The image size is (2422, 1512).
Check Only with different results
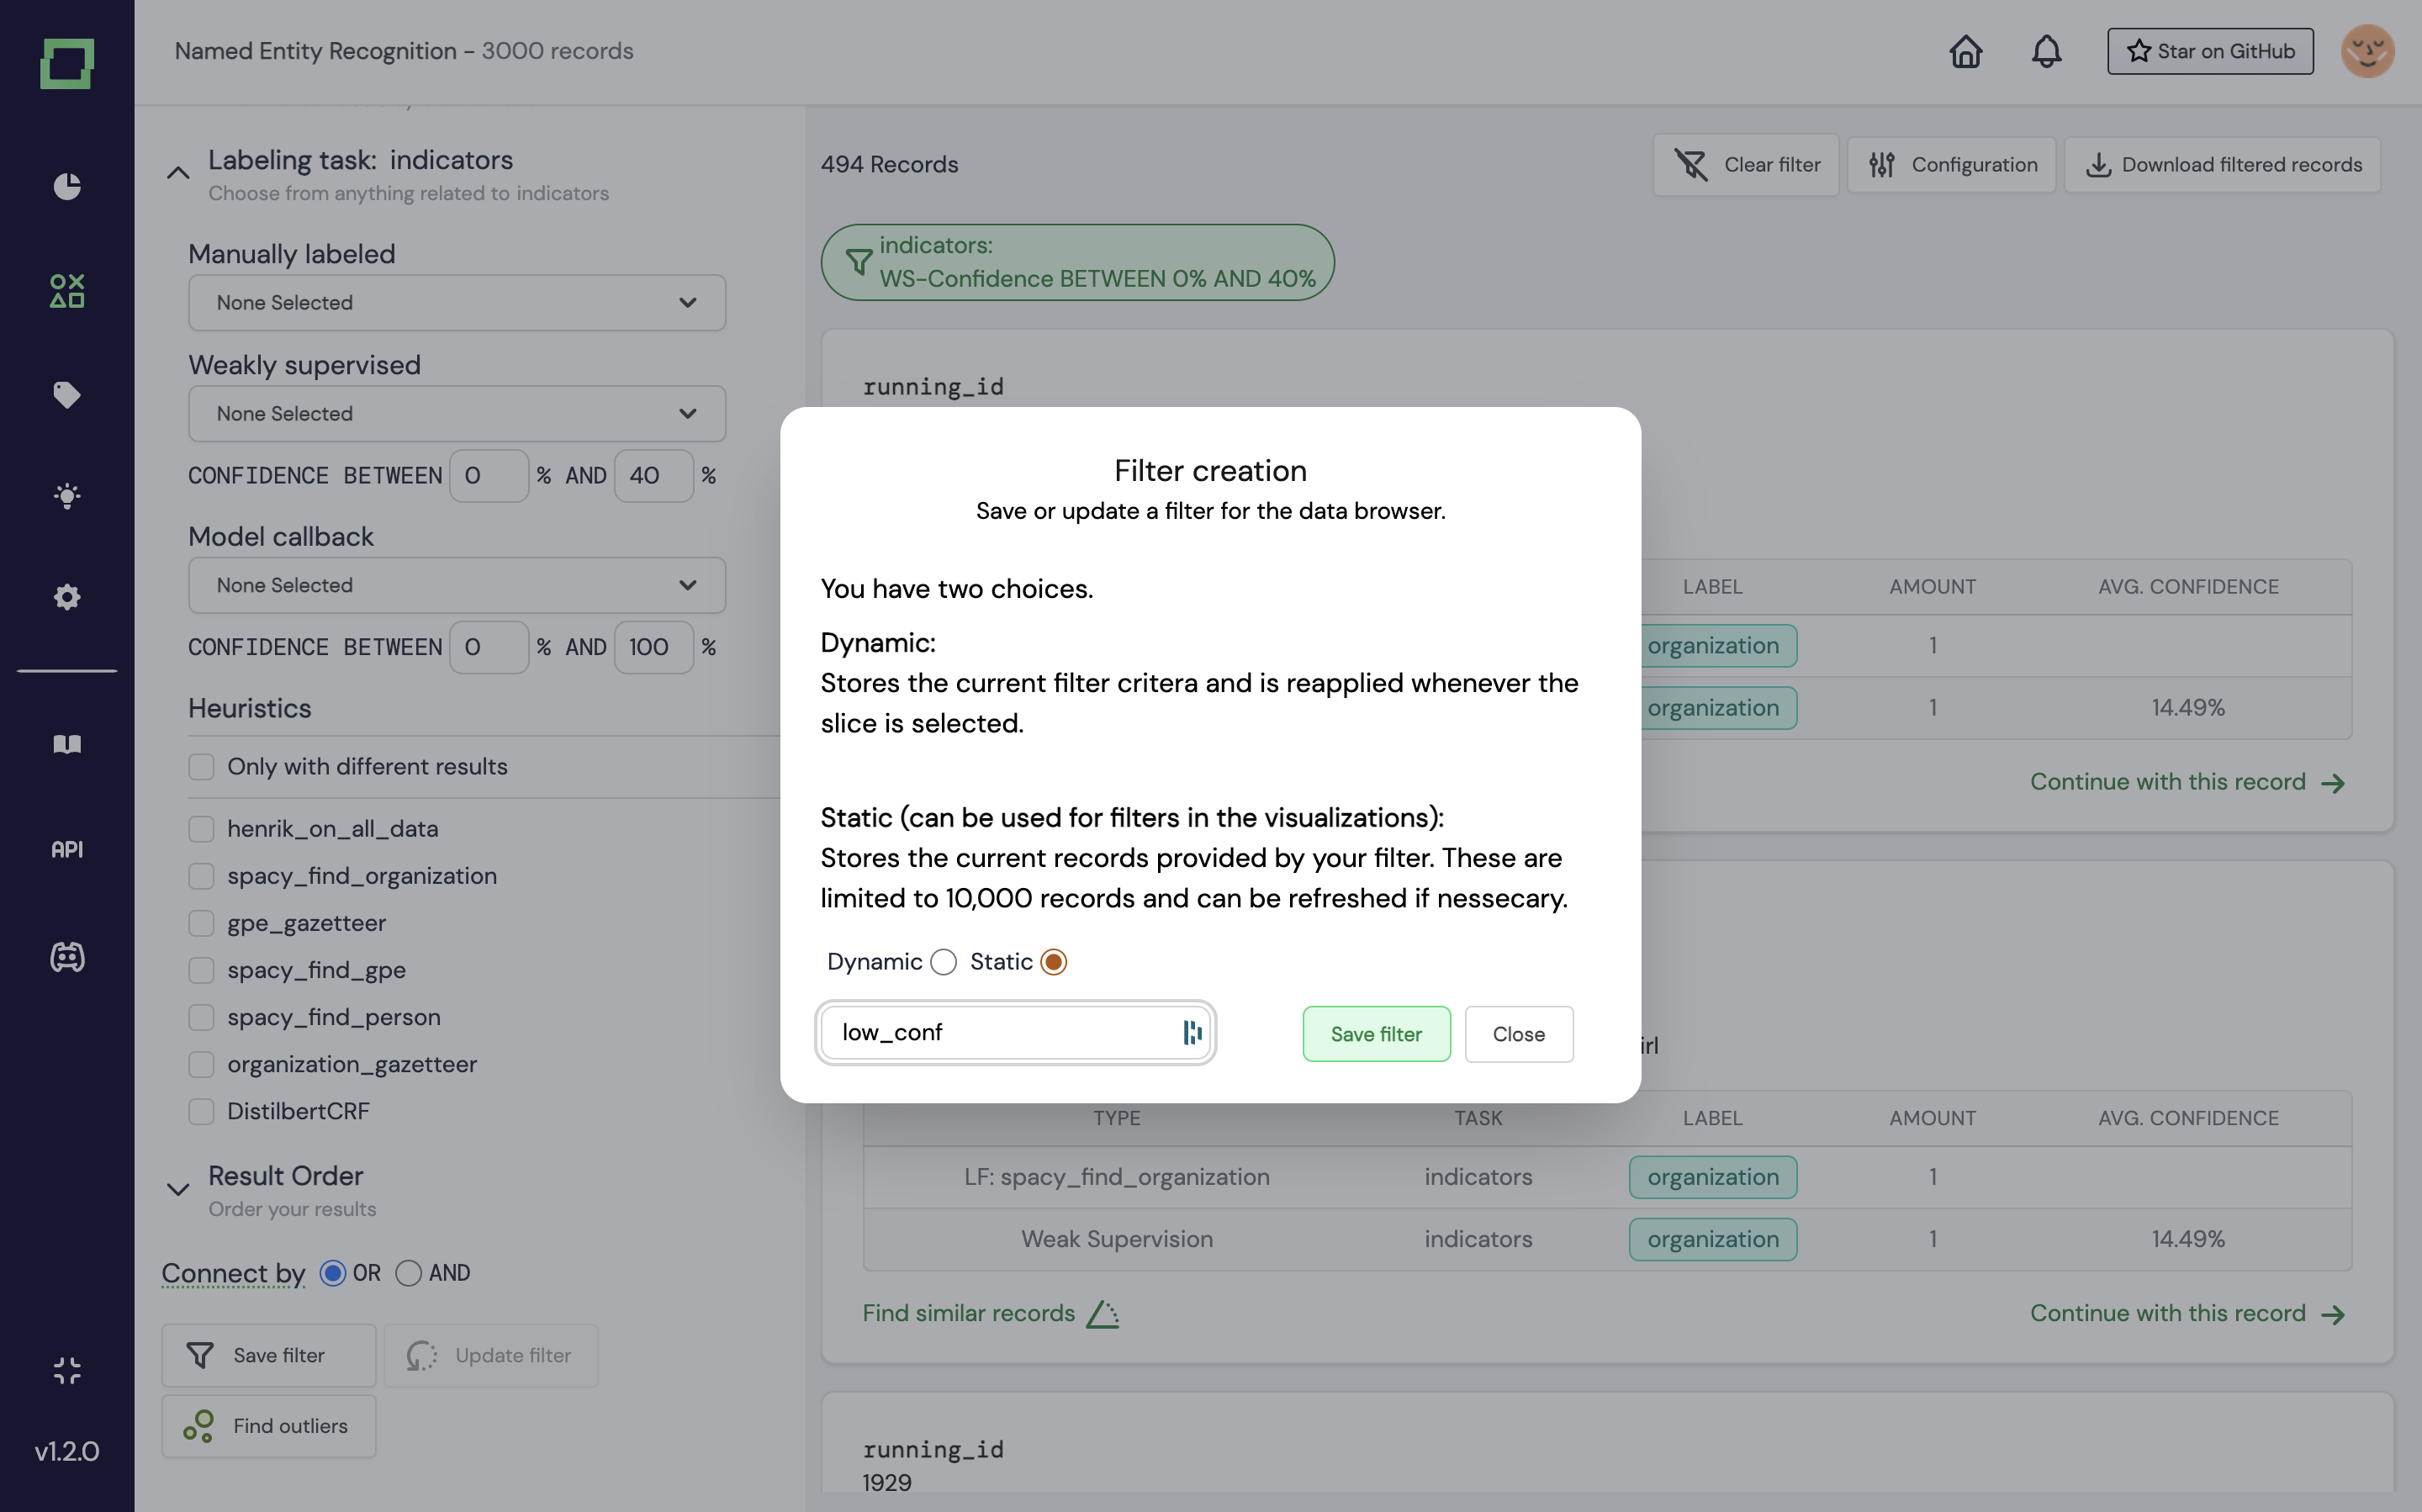click(x=202, y=766)
